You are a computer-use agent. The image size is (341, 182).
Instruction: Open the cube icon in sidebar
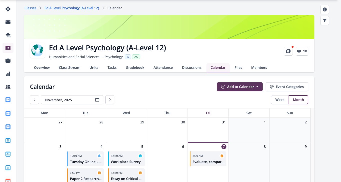(8, 61)
